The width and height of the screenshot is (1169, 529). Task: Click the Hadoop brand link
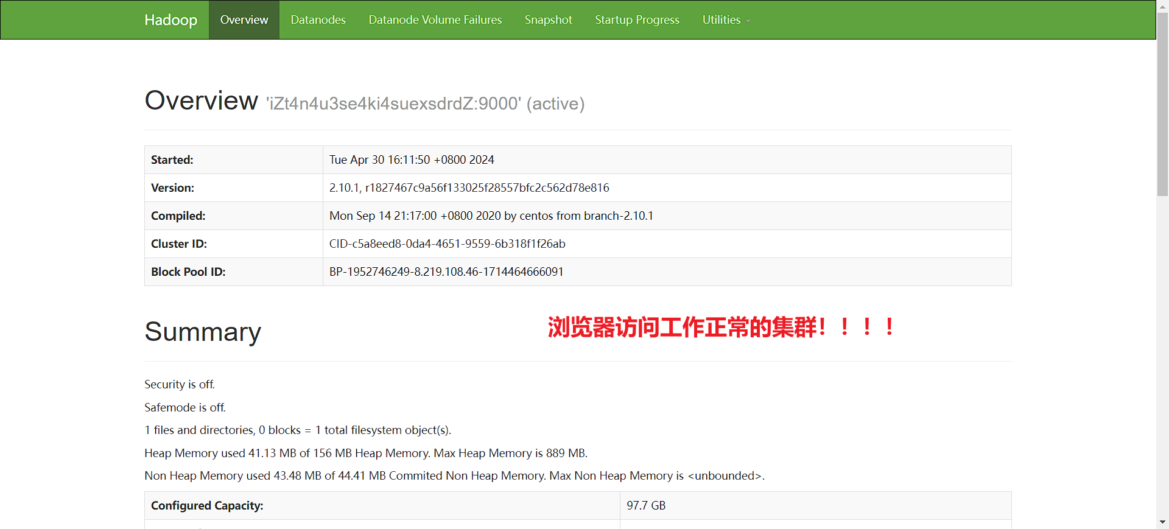pos(170,20)
